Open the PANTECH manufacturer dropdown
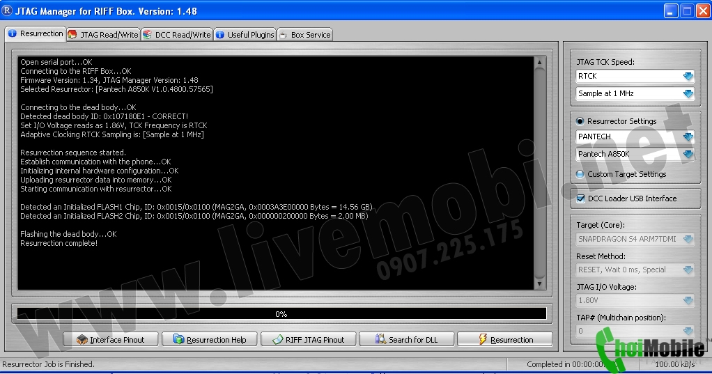 point(688,137)
